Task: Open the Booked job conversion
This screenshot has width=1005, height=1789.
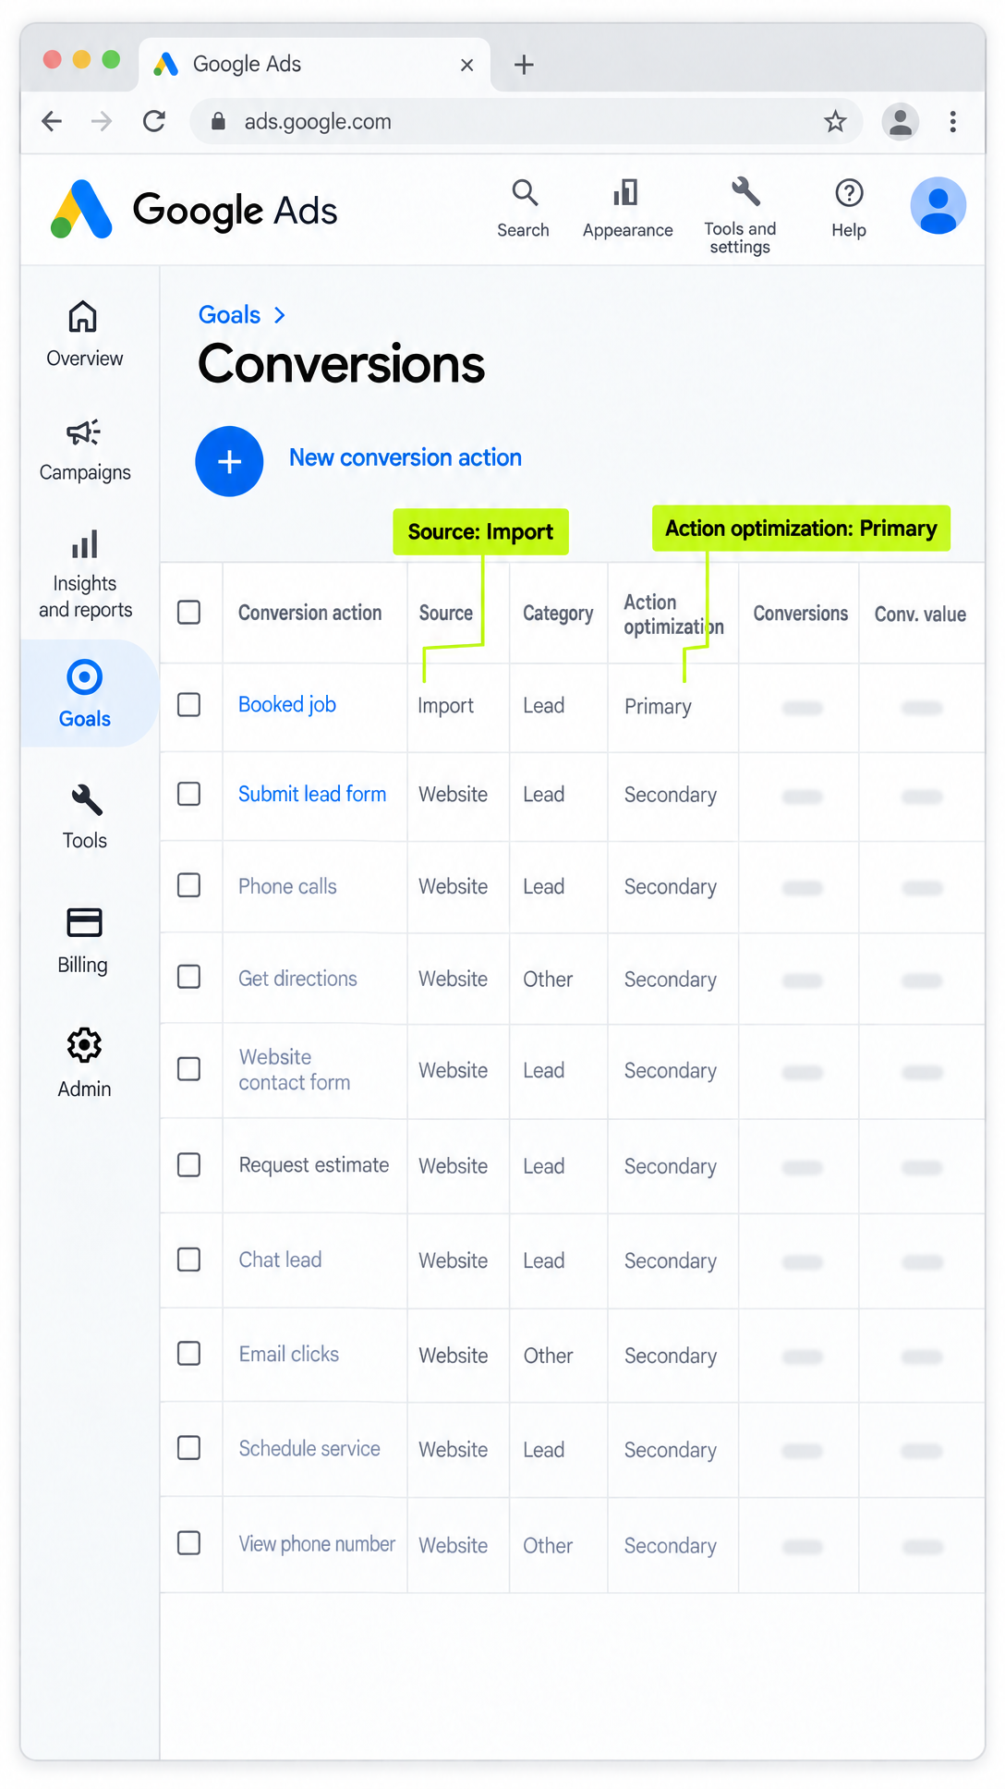Action: (287, 704)
